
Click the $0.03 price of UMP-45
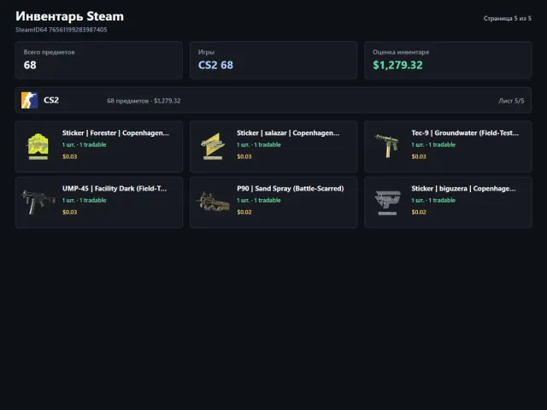[70, 212]
